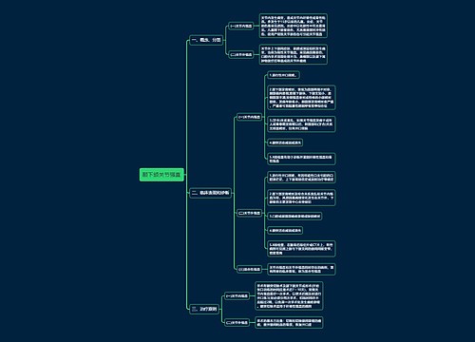Select the large treatment text for 关节内强直
Viewport: 475px width, 342px height.
click(x=289, y=295)
